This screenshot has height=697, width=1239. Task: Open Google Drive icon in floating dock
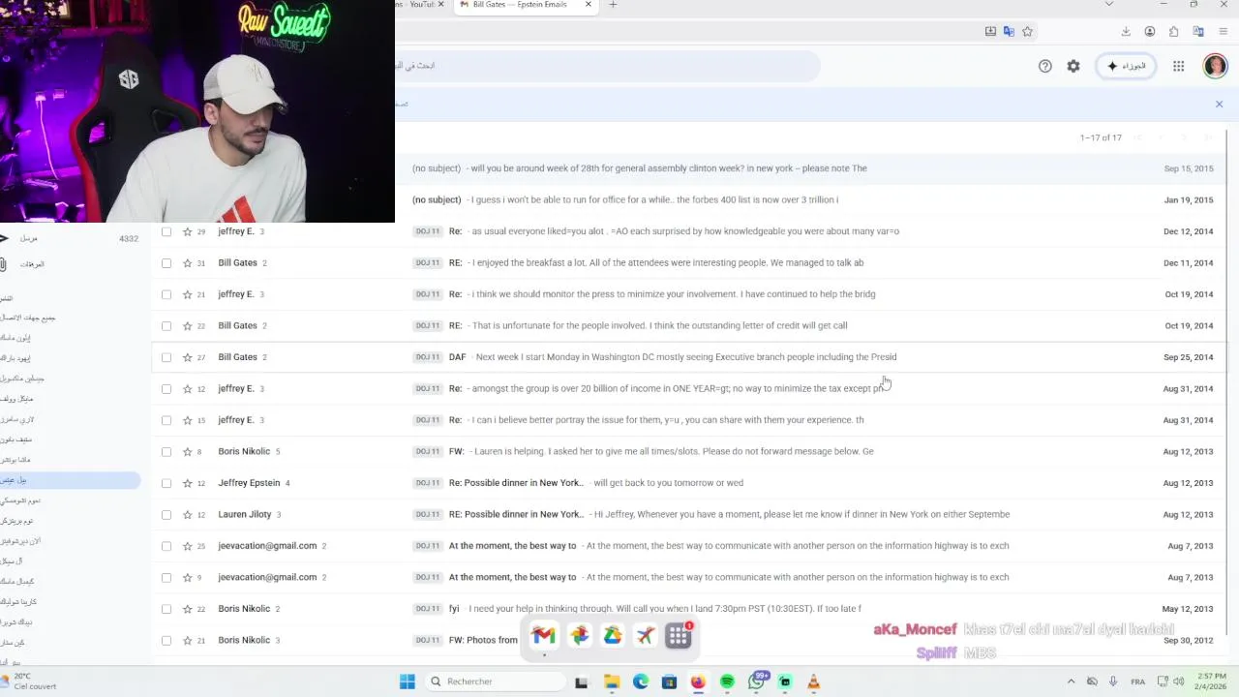(613, 635)
